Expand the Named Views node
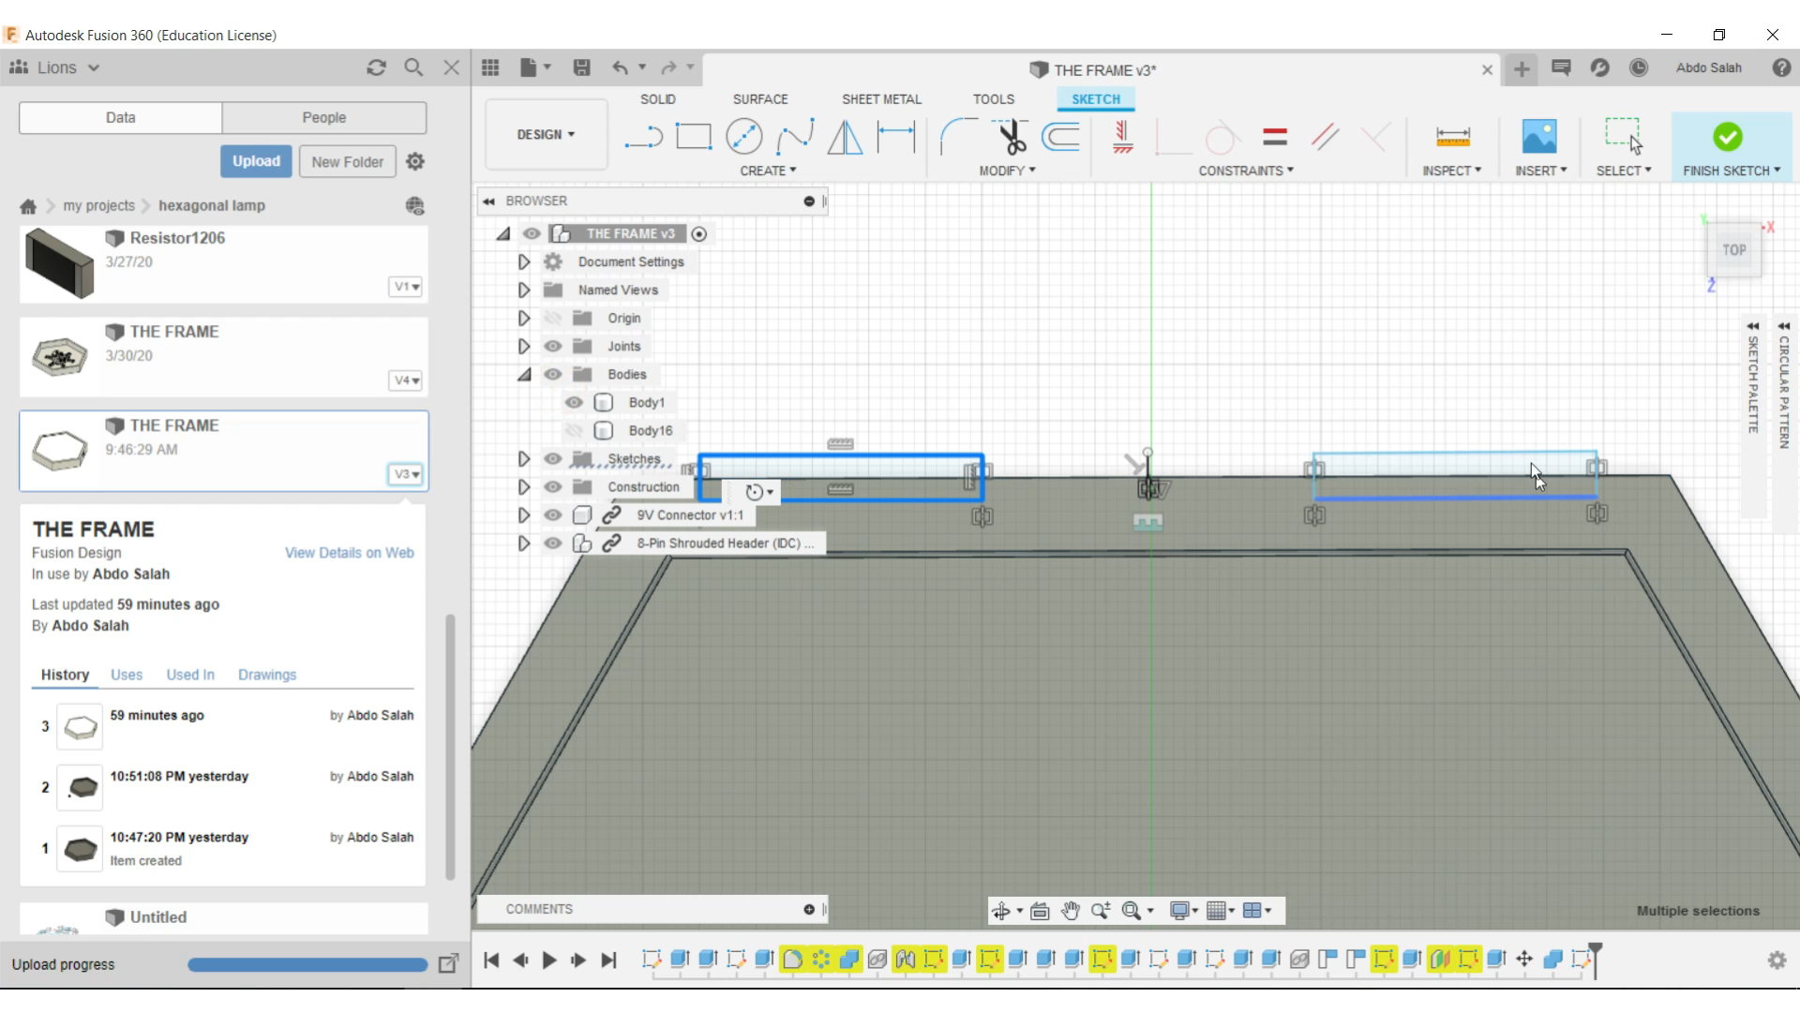Image resolution: width=1800 pixels, height=1012 pixels. (x=523, y=290)
